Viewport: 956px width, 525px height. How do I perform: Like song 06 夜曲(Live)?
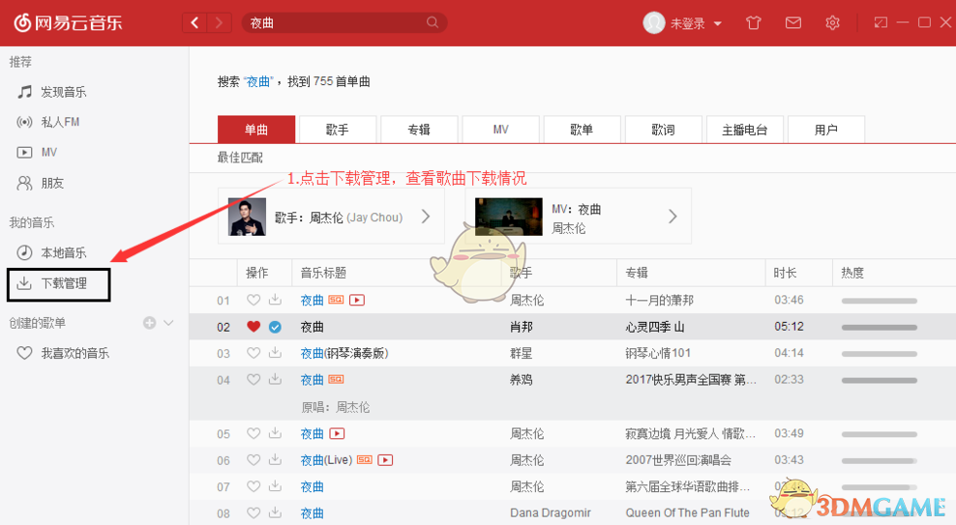click(254, 460)
